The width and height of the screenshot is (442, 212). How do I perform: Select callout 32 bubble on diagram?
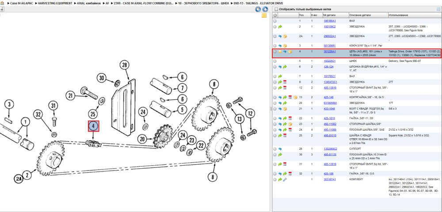[38, 114]
